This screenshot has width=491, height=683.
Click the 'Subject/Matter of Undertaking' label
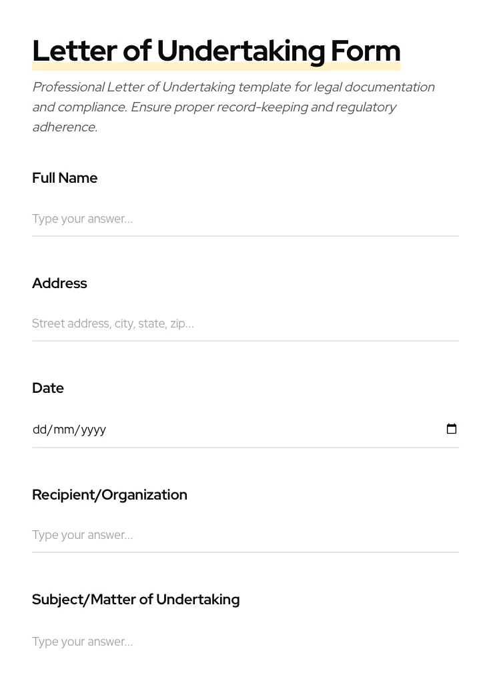tap(135, 600)
